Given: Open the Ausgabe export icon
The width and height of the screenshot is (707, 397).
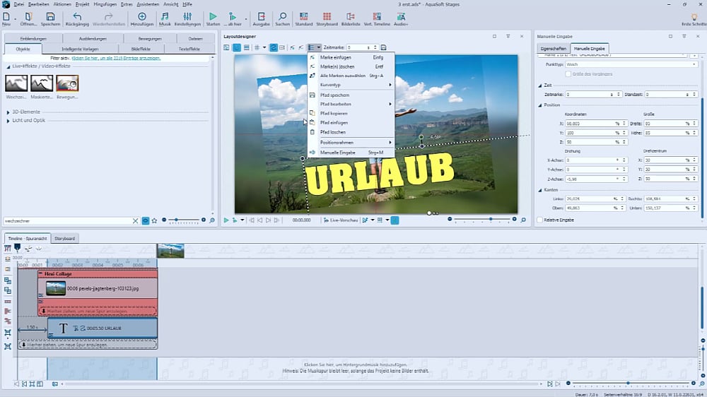Looking at the screenshot, I should 262,16.
